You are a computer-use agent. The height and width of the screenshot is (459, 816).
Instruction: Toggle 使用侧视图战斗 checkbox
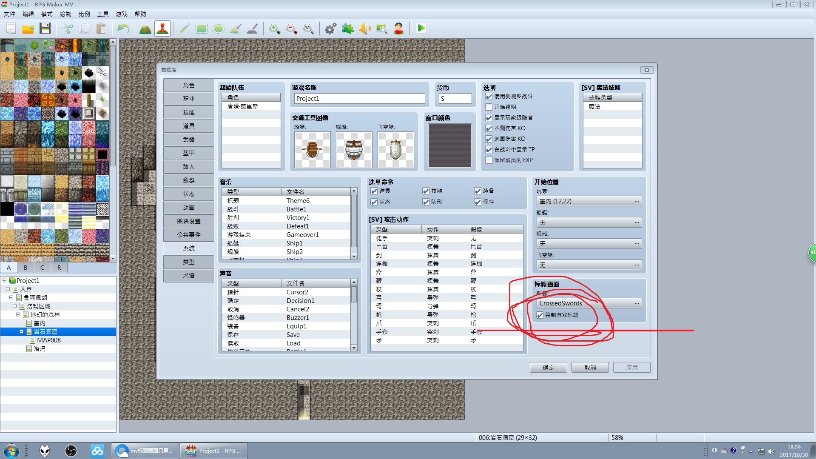(x=489, y=97)
